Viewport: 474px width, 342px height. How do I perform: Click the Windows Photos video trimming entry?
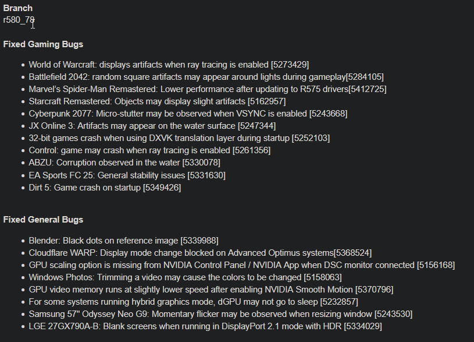click(x=185, y=277)
